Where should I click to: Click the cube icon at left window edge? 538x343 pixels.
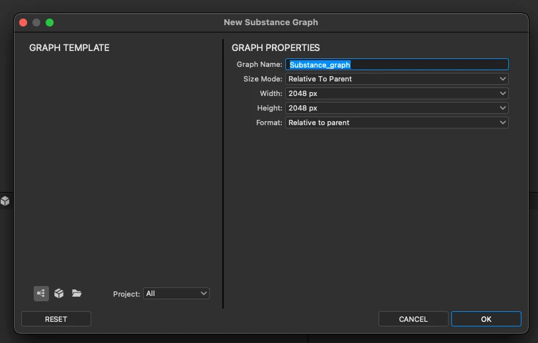click(5, 201)
